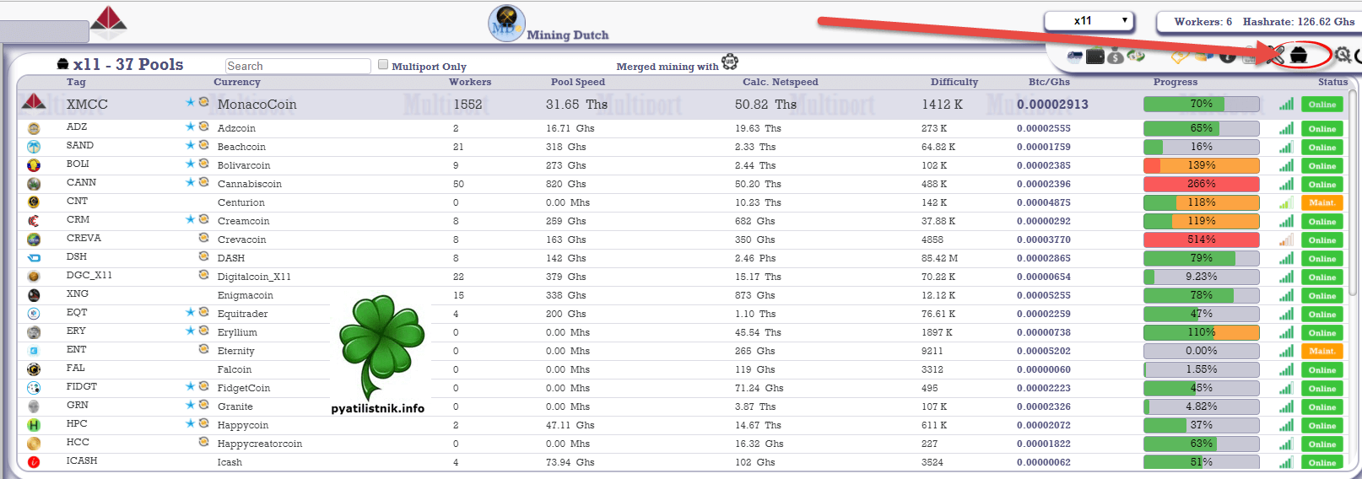
Task: Click the pickaxe tools icon in toolbar
Action: pyautogui.click(x=1275, y=56)
